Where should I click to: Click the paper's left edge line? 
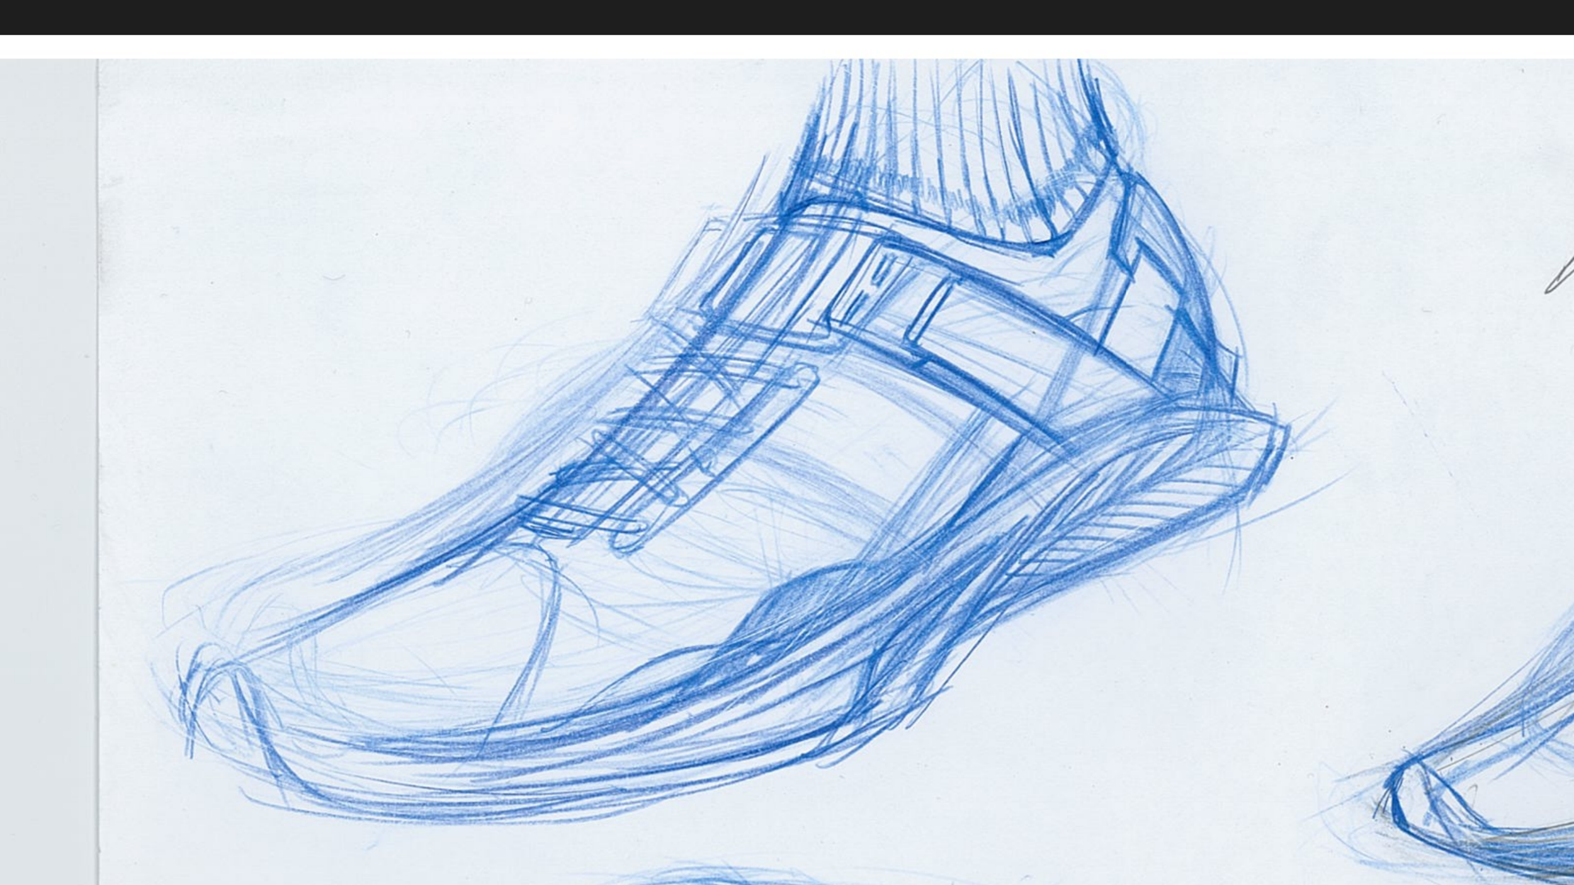pos(98,472)
